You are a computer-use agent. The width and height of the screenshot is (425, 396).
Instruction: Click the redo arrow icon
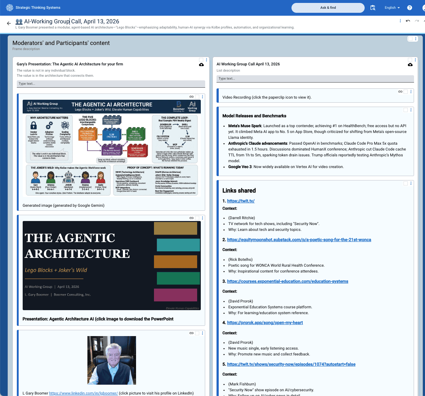click(417, 21)
